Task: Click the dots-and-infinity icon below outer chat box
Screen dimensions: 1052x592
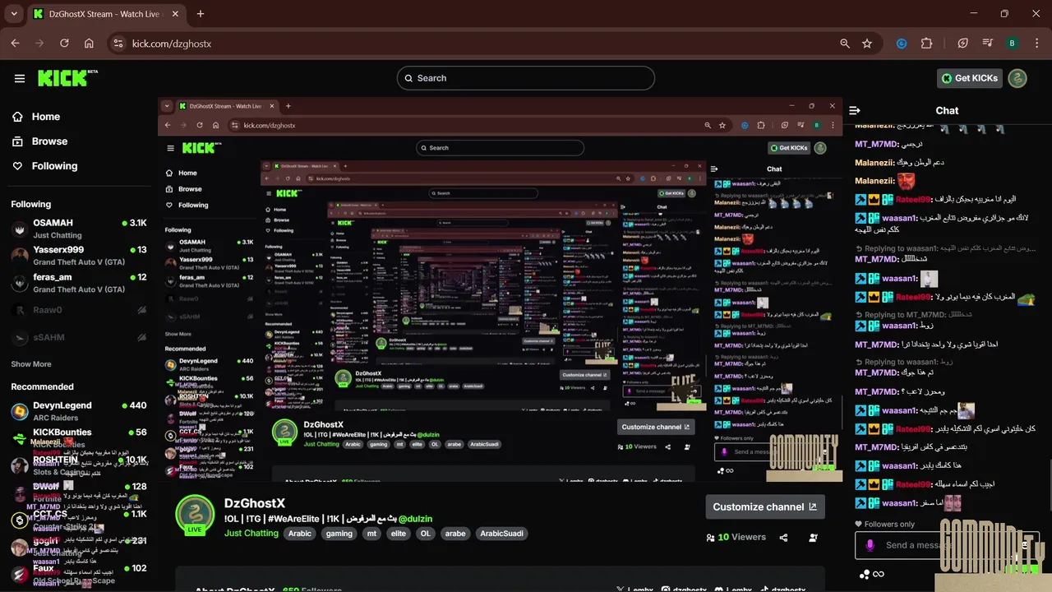Action: click(x=871, y=574)
